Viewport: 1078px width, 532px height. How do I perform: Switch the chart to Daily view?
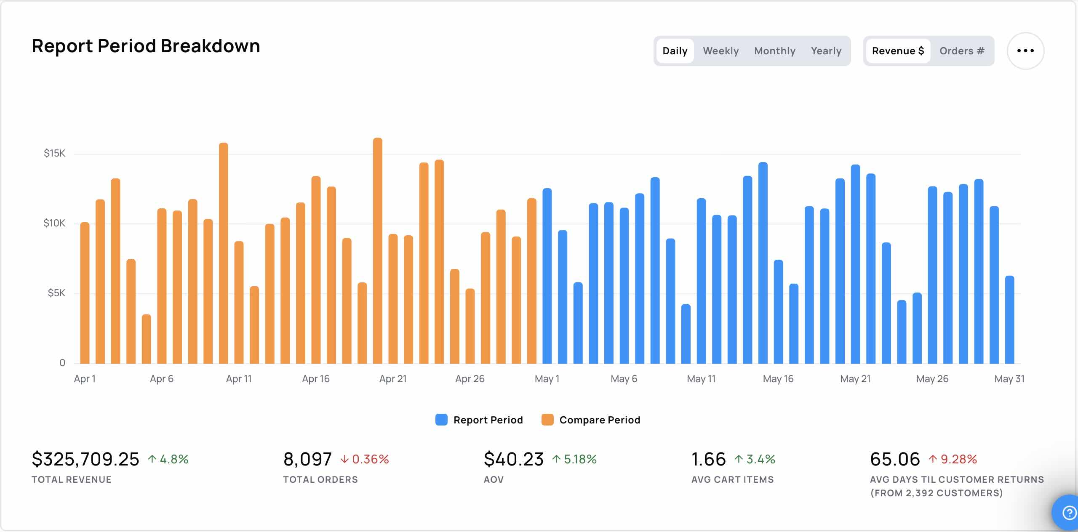pyautogui.click(x=675, y=51)
